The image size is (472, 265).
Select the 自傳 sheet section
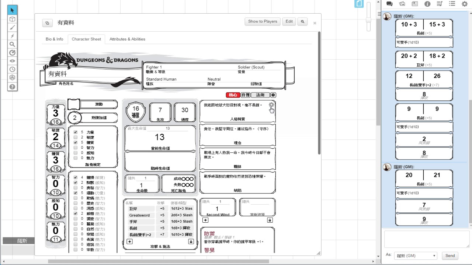click(246, 95)
